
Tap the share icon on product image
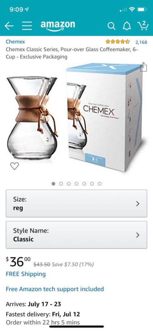point(144,67)
